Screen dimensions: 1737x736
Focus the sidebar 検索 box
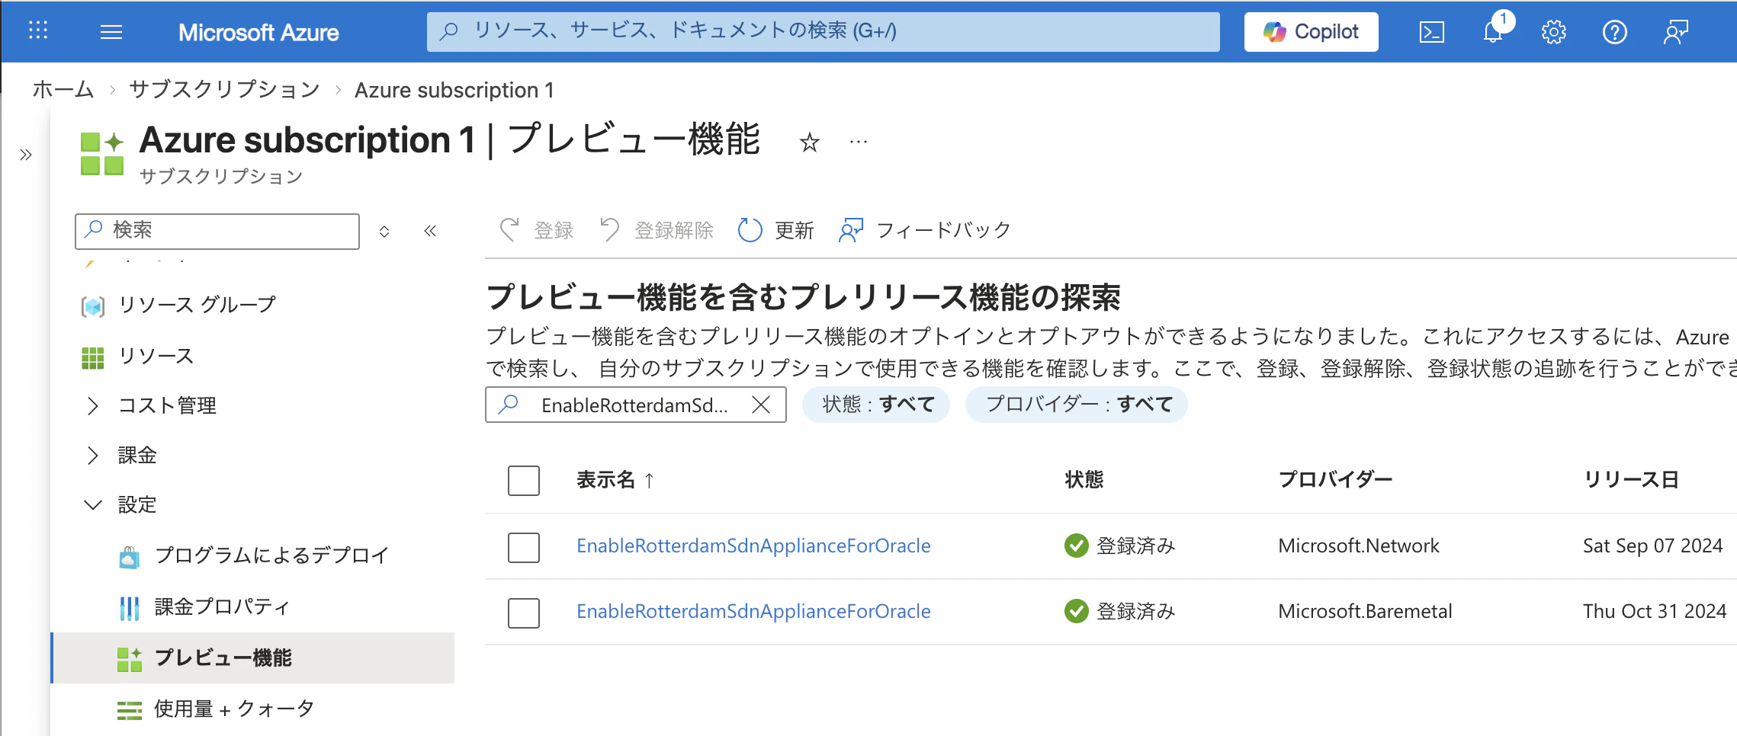coord(217,231)
